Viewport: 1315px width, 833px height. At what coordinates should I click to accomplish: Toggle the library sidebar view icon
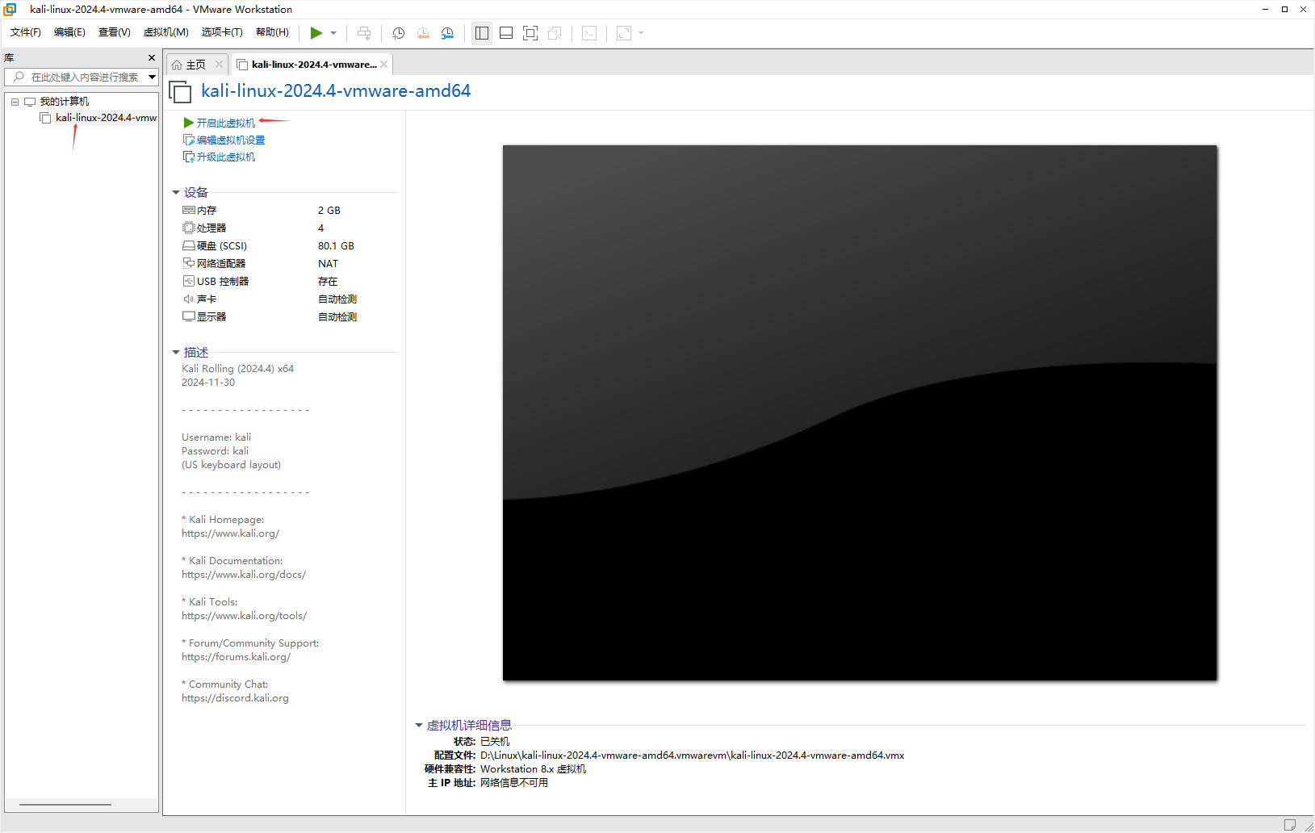(x=482, y=33)
